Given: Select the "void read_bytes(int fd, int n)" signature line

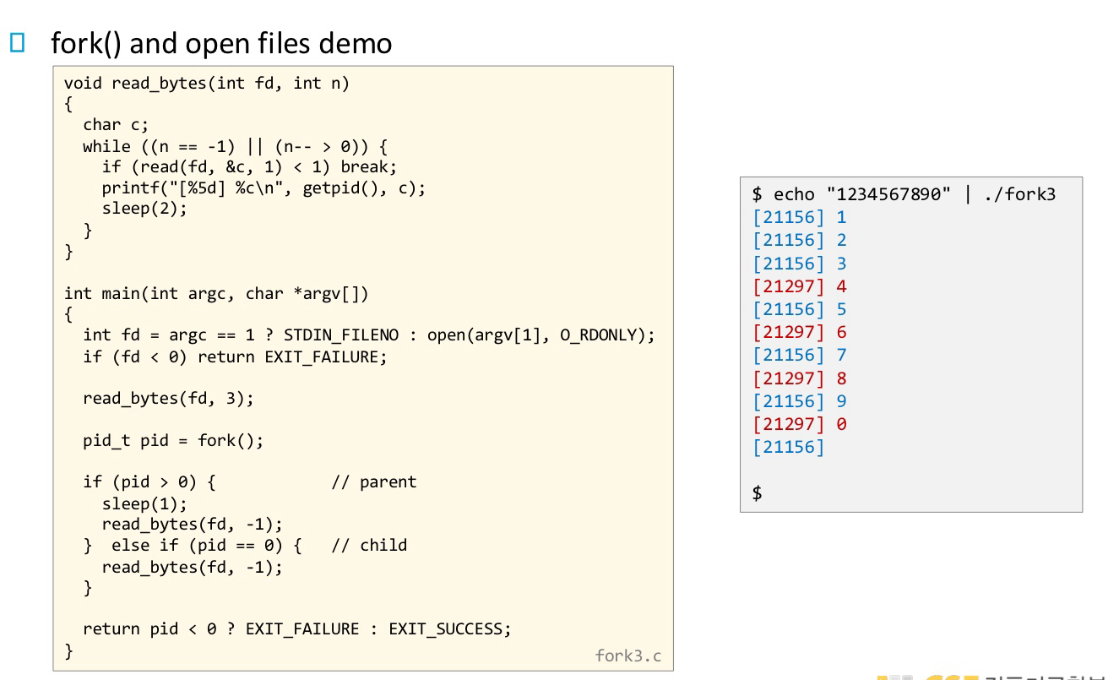Looking at the screenshot, I should pos(207,83).
